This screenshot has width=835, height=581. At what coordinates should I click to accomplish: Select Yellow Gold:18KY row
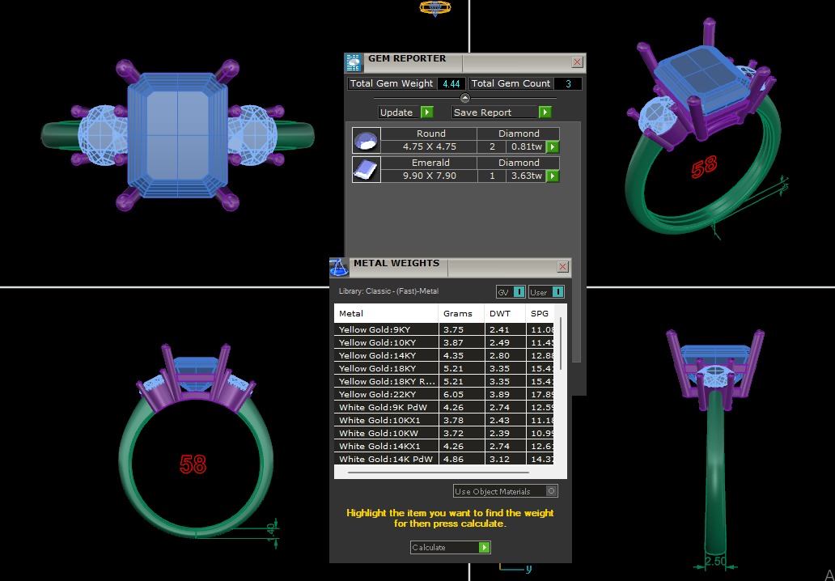coord(386,368)
